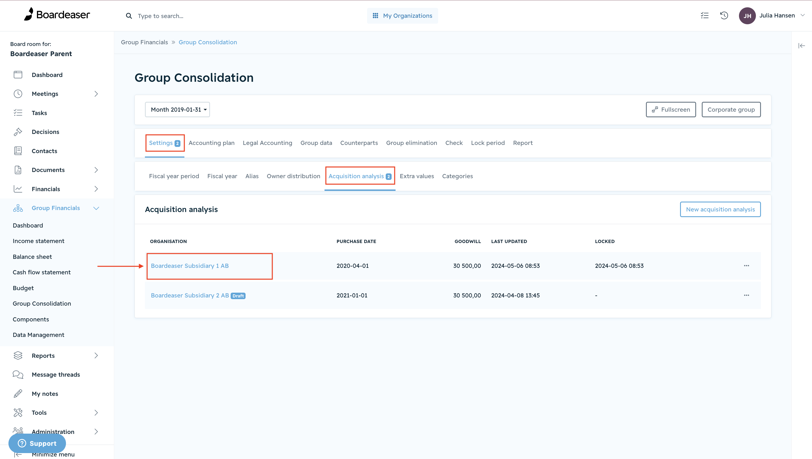Expand the Reports sidebar section

coord(96,356)
